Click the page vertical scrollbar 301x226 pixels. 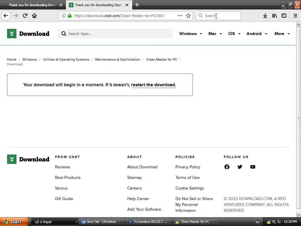[x=298, y=118]
